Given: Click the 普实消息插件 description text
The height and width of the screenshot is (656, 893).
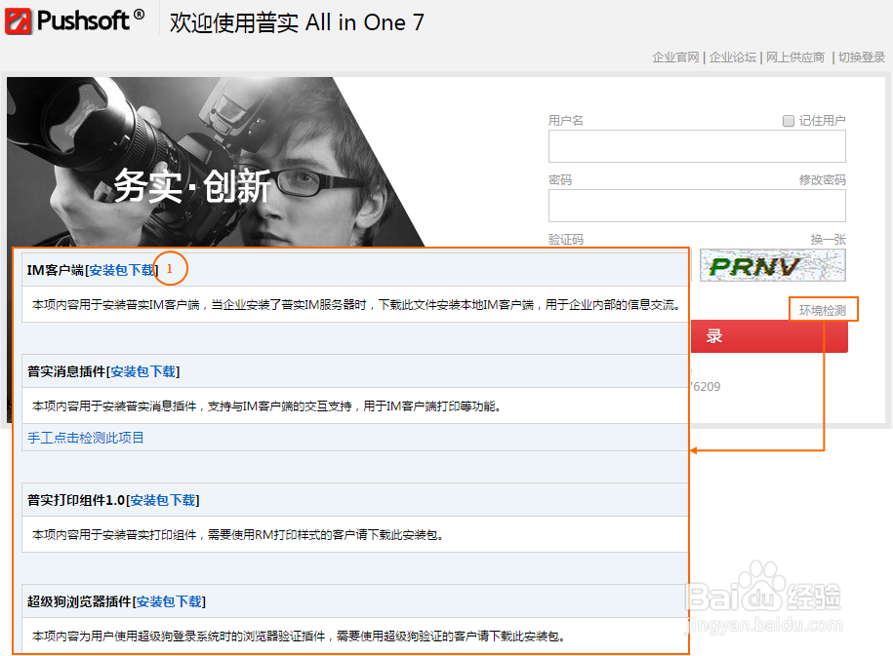Looking at the screenshot, I should [x=266, y=406].
